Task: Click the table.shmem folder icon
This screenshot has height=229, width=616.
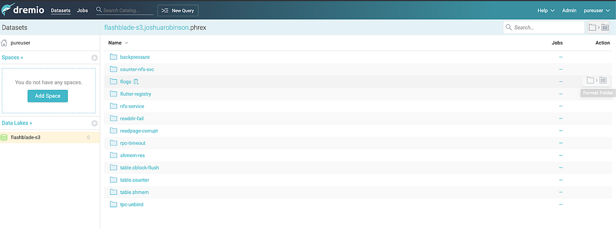Action: (114, 192)
